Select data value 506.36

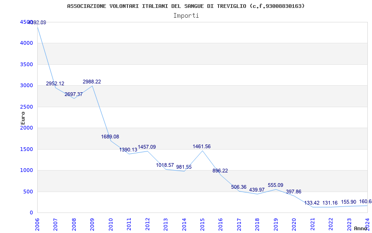coord(239,187)
